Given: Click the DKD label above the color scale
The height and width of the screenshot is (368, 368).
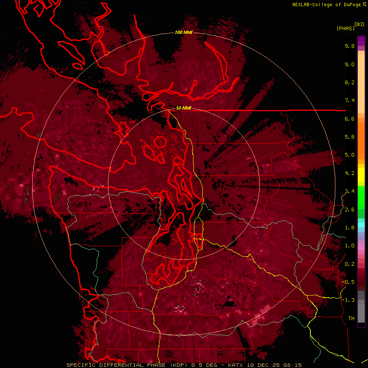Looking at the screenshot, I should point(359,24).
